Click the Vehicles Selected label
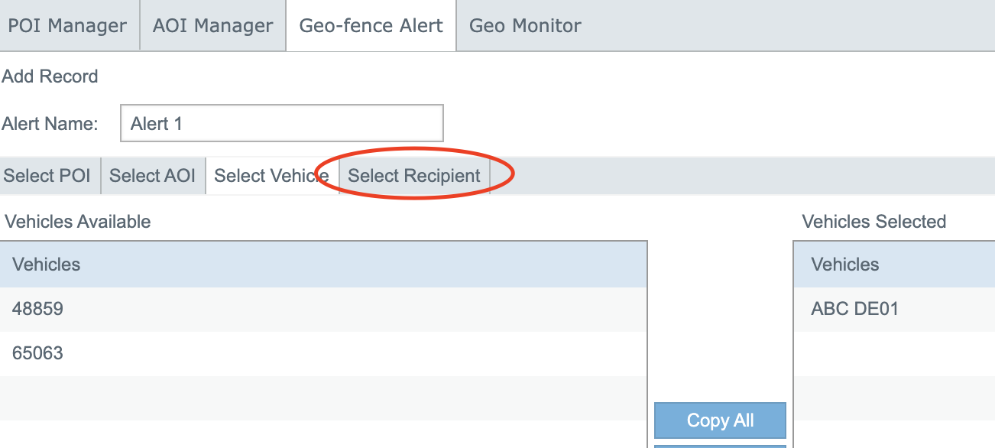This screenshot has height=448, width=995. tap(874, 222)
